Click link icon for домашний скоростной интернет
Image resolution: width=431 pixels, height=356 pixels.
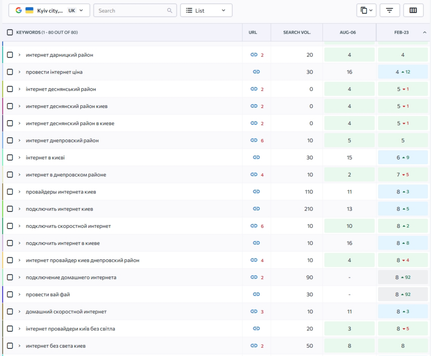[254, 311]
